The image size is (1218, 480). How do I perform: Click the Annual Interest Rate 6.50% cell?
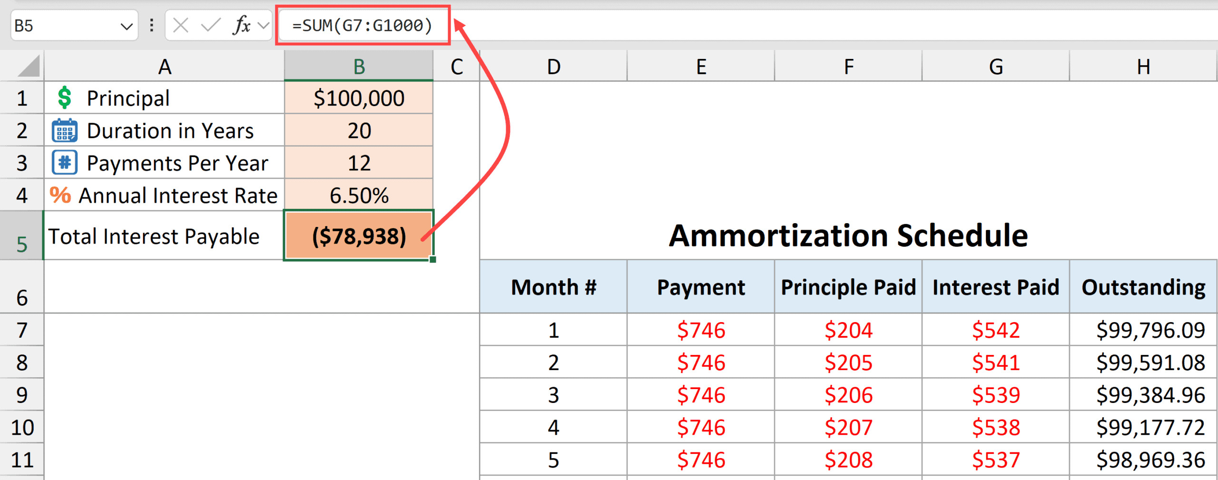359,195
